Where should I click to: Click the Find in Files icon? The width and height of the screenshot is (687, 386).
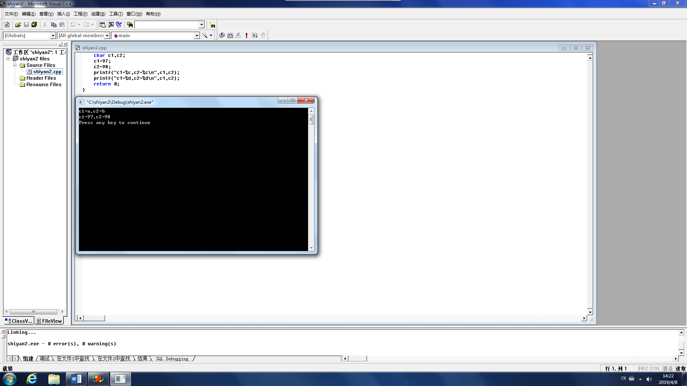click(130, 25)
